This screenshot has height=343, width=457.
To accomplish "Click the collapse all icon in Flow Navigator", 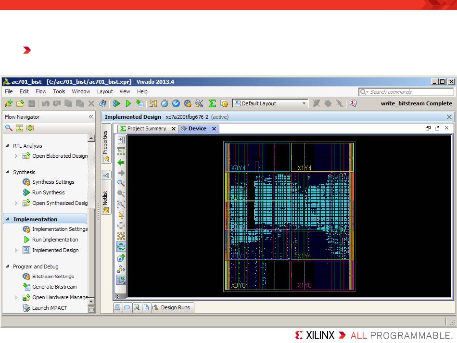I will coord(19,128).
